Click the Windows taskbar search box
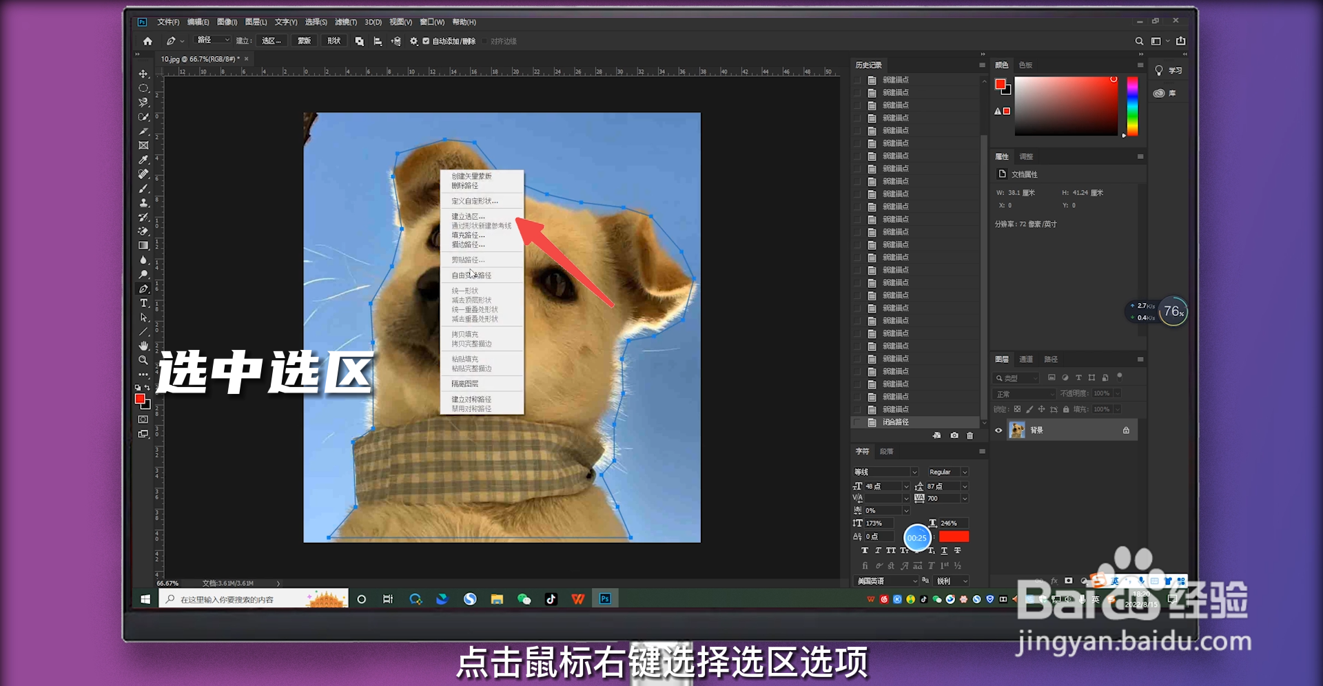The image size is (1323, 686). (254, 599)
